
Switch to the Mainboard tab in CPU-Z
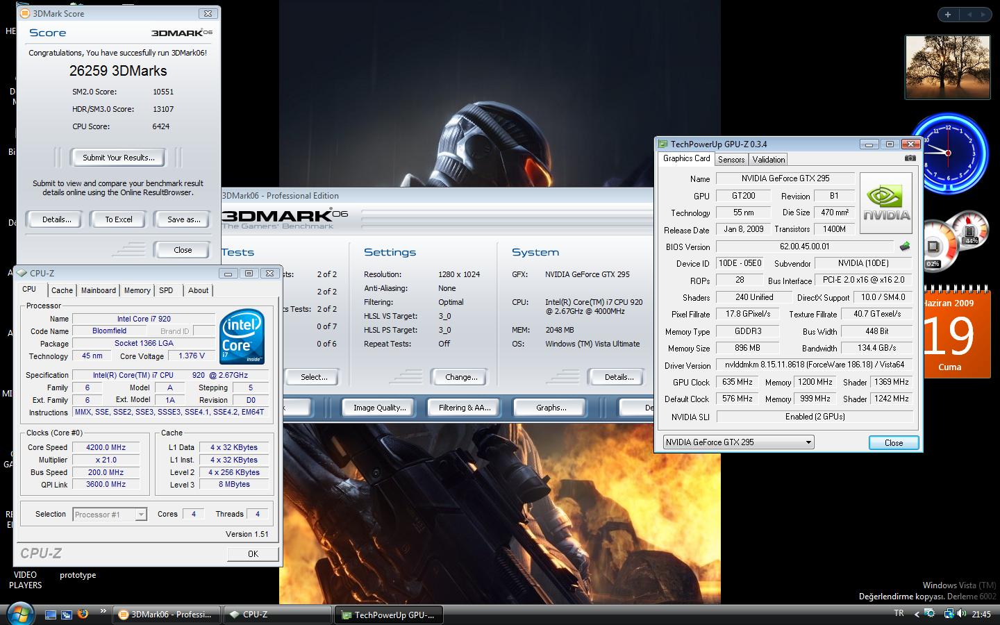tap(99, 290)
